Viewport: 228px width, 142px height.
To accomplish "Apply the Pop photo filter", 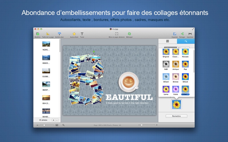I will tap(185, 65).
